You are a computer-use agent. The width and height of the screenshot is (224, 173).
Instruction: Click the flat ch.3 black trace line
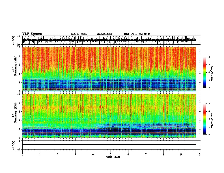click(109, 145)
